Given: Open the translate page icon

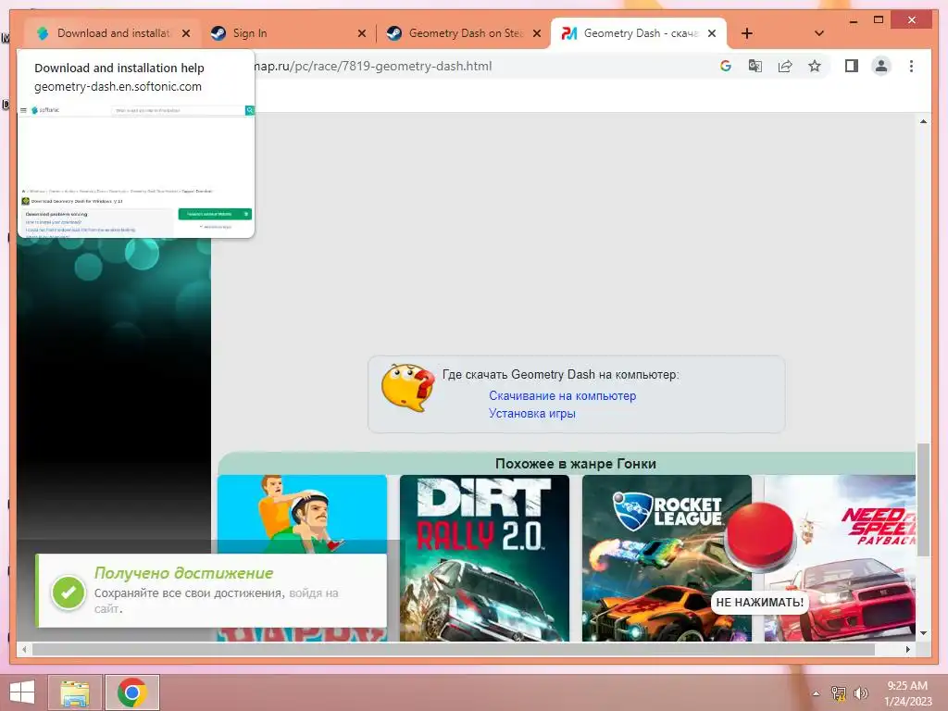Looking at the screenshot, I should 755,66.
